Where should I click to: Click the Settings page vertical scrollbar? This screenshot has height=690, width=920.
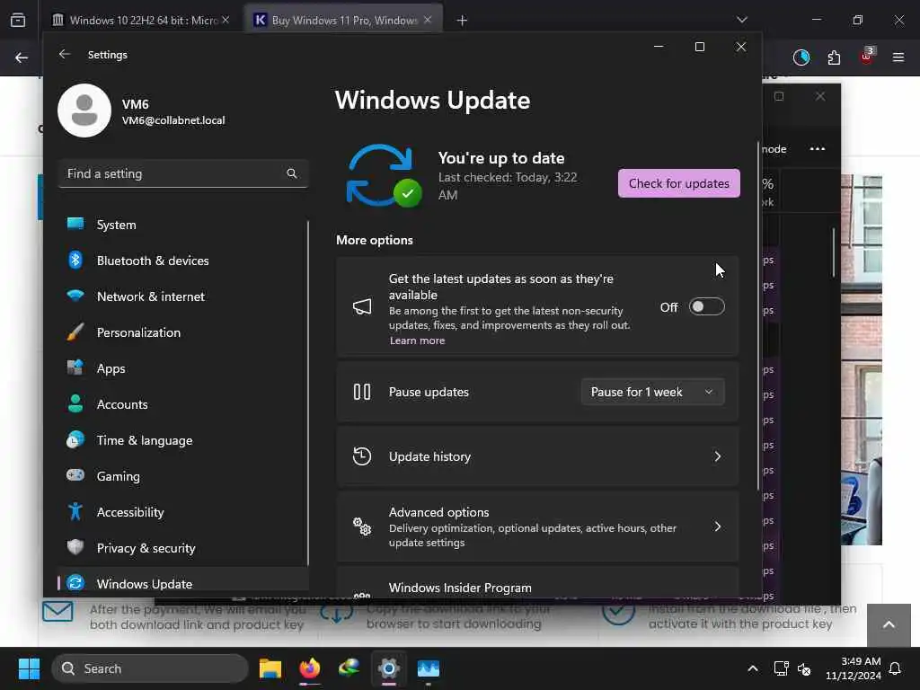pos(758,317)
